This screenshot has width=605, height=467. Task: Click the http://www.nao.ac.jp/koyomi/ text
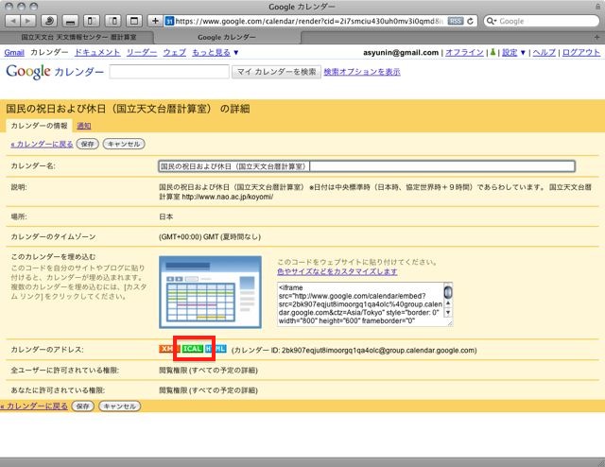coord(227,197)
